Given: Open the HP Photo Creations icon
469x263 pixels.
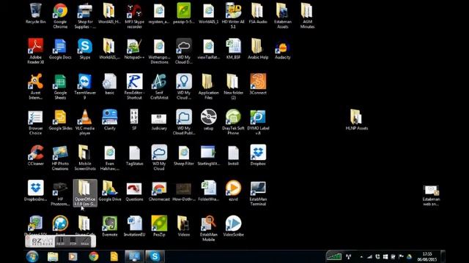Looking at the screenshot, I should click(x=60, y=158).
